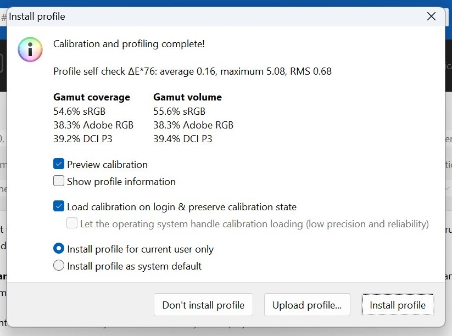
Task: Click the "Install profile" title text
Action: [37, 16]
